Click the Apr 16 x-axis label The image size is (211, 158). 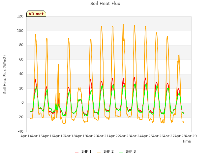coord(48,136)
